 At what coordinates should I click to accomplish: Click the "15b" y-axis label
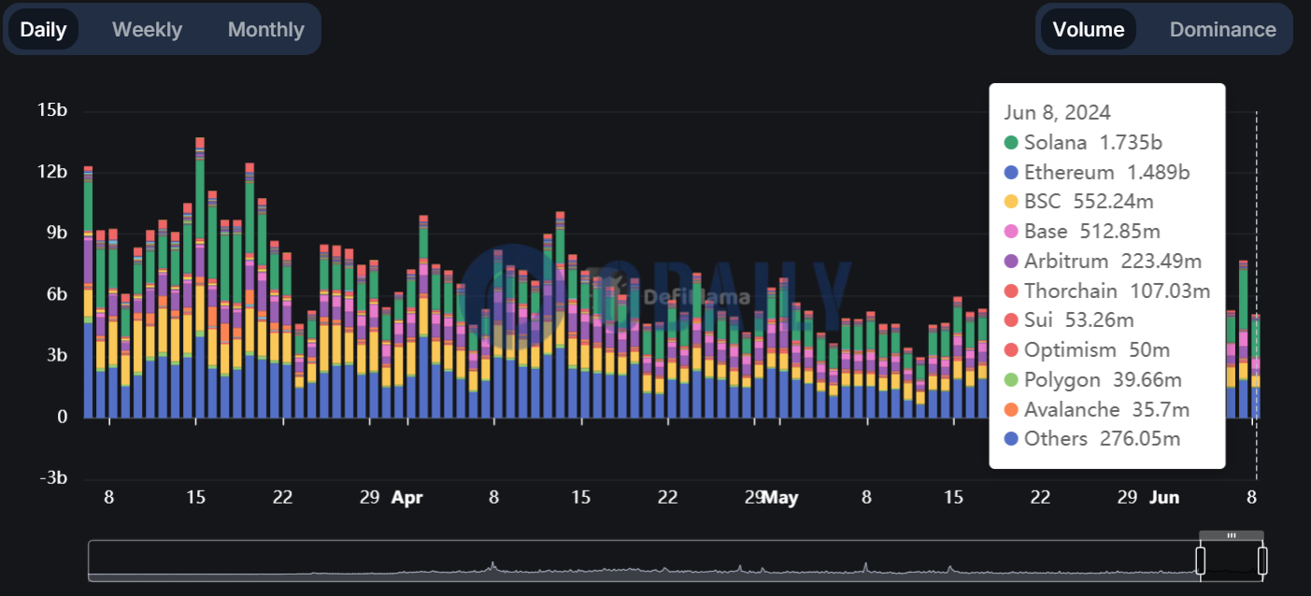pyautogui.click(x=51, y=111)
